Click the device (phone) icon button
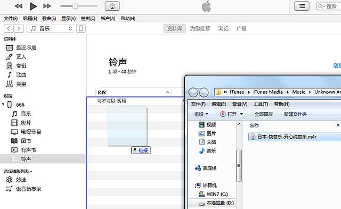 81,28
